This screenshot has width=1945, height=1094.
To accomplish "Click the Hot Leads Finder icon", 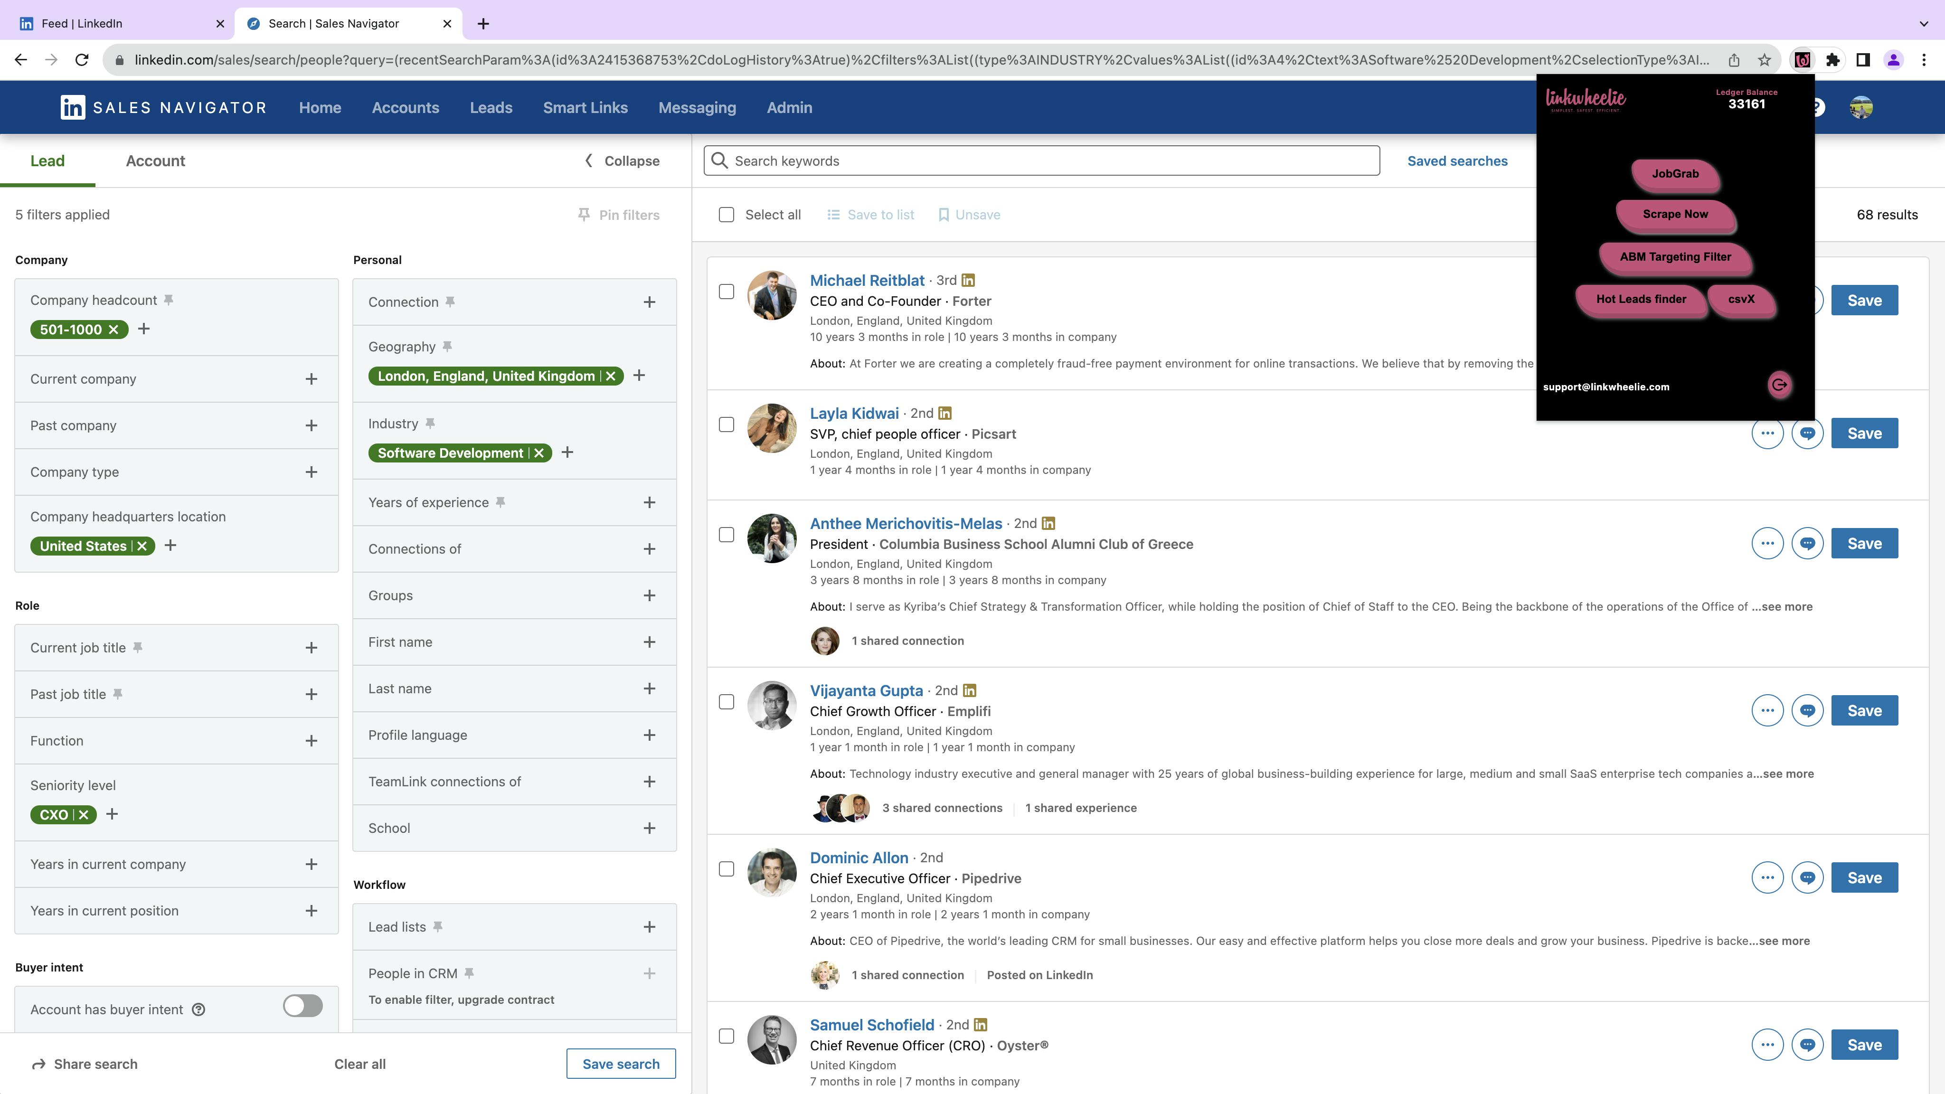I will tap(1642, 299).
